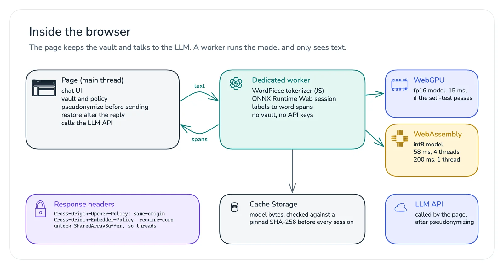The height and width of the screenshot is (269, 504).
Task: Click 'pseudonymize before sending' text
Action: click(x=105, y=107)
